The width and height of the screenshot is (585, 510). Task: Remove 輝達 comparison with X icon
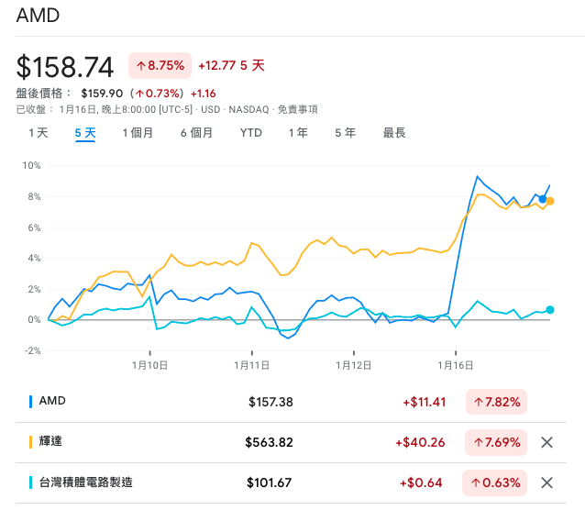click(x=546, y=442)
